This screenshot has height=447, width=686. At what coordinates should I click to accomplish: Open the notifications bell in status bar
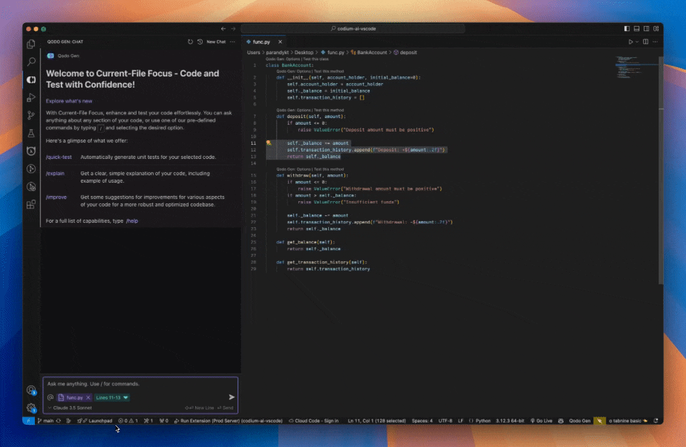[x=656, y=421]
